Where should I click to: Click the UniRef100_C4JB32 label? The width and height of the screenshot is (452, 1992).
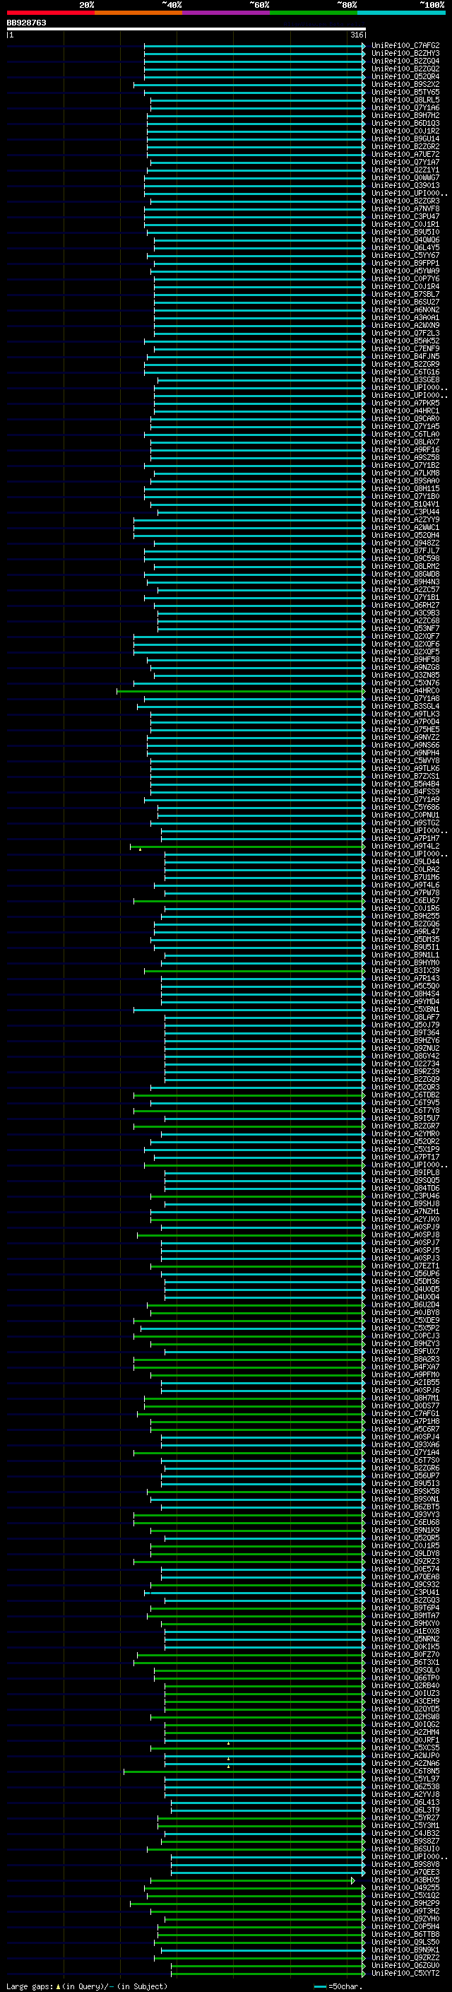pos(405,1833)
